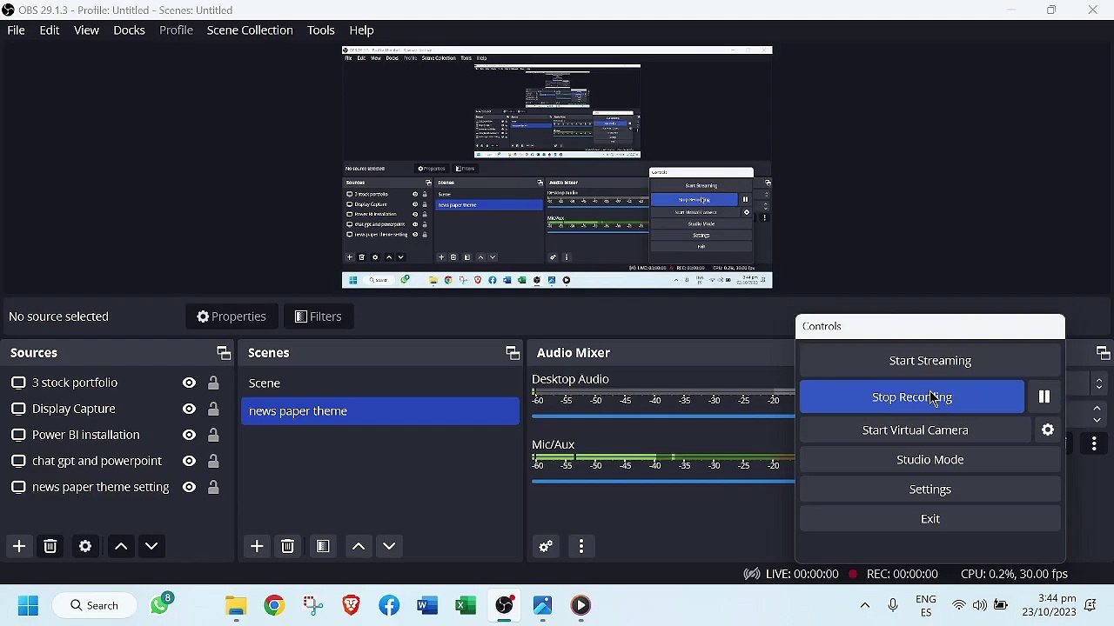Toggle lock on chat gpt and powerpoint source
The width and height of the screenshot is (1114, 626).
click(x=213, y=461)
